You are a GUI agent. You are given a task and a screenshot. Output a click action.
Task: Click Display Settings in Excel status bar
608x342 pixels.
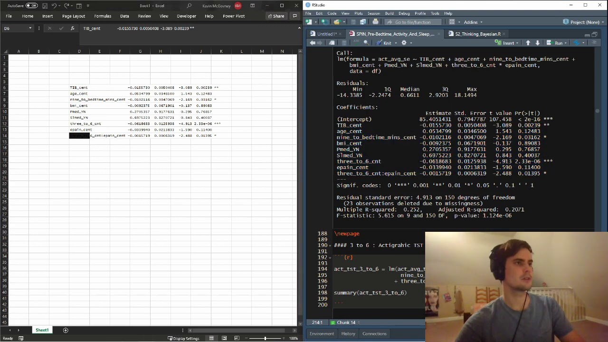[x=183, y=338]
